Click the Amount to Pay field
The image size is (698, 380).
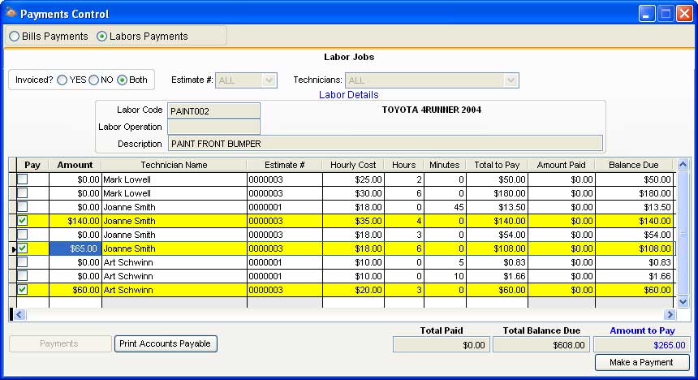(x=642, y=345)
